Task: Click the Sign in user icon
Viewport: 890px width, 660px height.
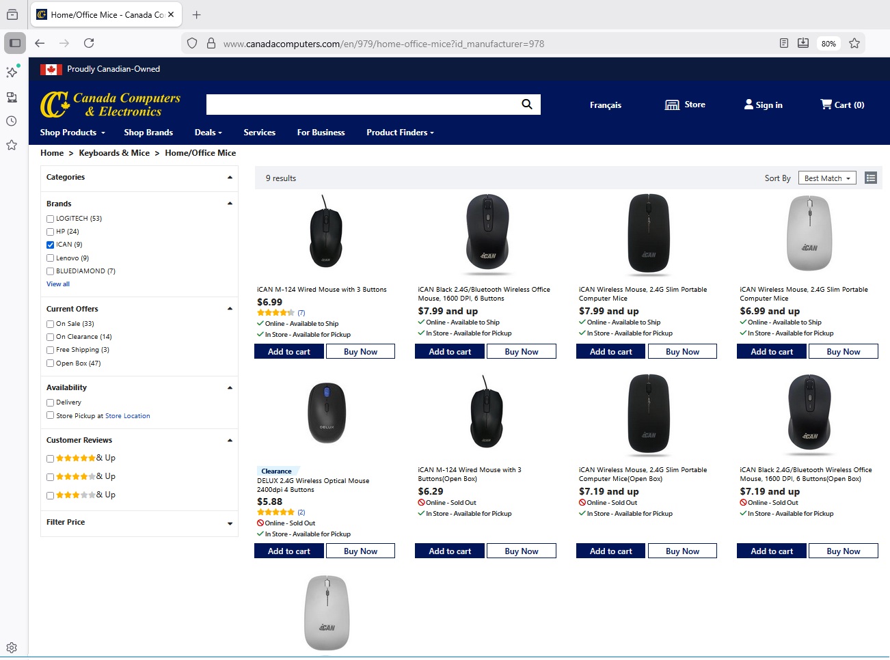Action: click(x=749, y=105)
